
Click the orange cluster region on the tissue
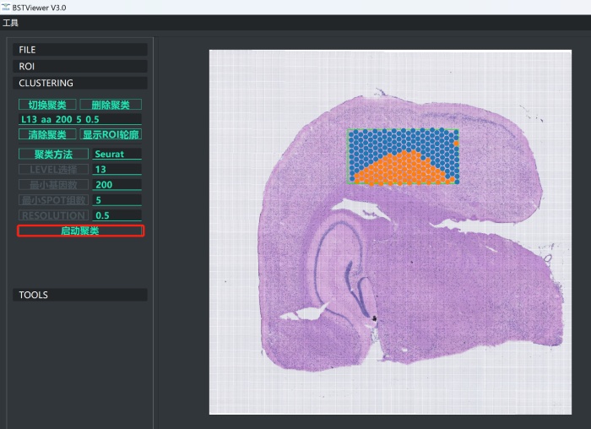click(404, 171)
